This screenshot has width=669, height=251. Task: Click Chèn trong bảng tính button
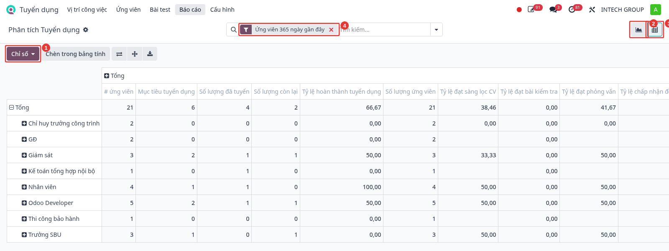(75, 54)
